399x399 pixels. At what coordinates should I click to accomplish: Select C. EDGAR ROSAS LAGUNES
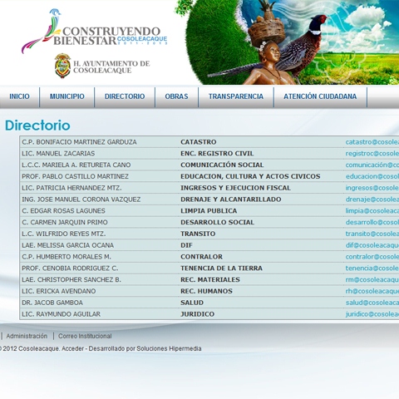[63, 211]
